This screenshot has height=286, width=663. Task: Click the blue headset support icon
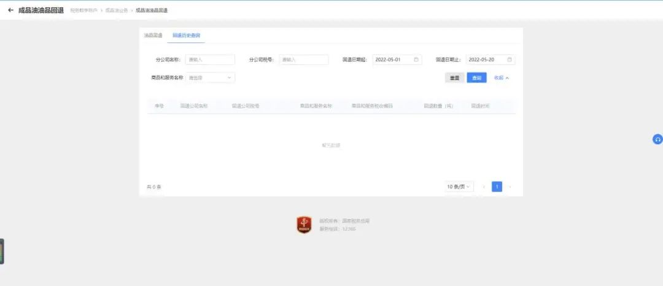pos(657,139)
